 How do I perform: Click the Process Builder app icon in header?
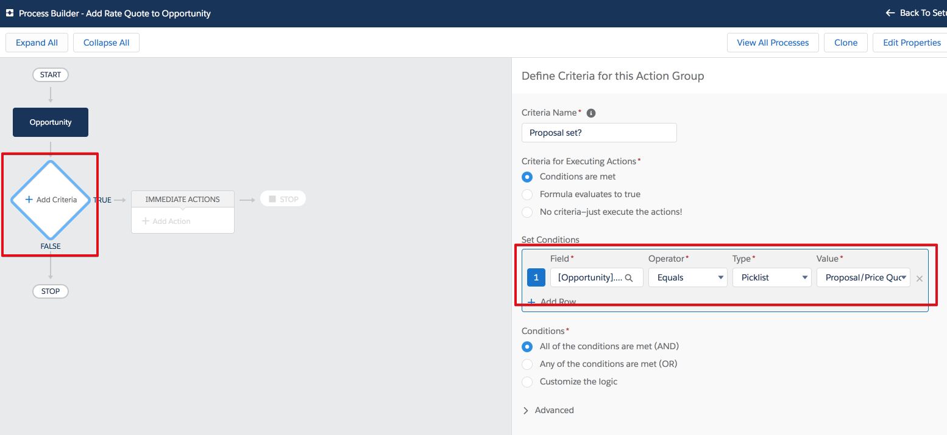tap(10, 13)
